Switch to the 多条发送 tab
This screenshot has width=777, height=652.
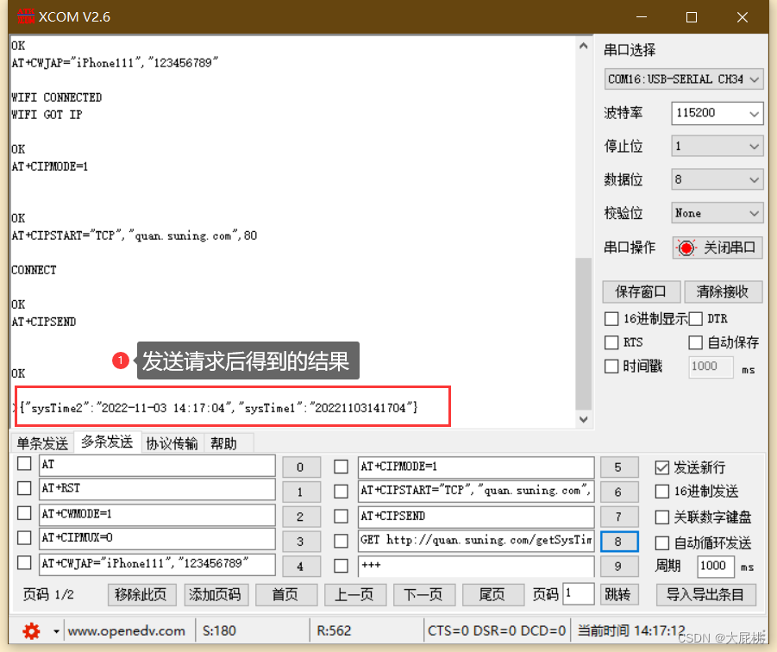point(107,442)
